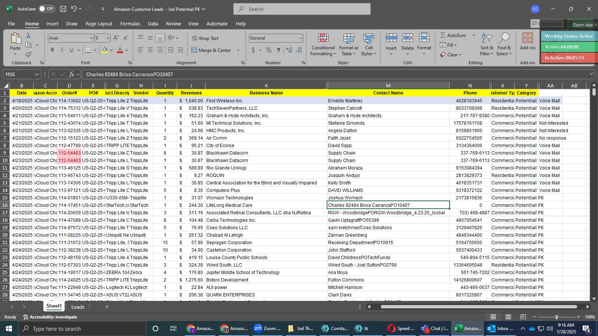Open the General number format dropdown
Screen dimensions: 598x336
tap(301, 38)
